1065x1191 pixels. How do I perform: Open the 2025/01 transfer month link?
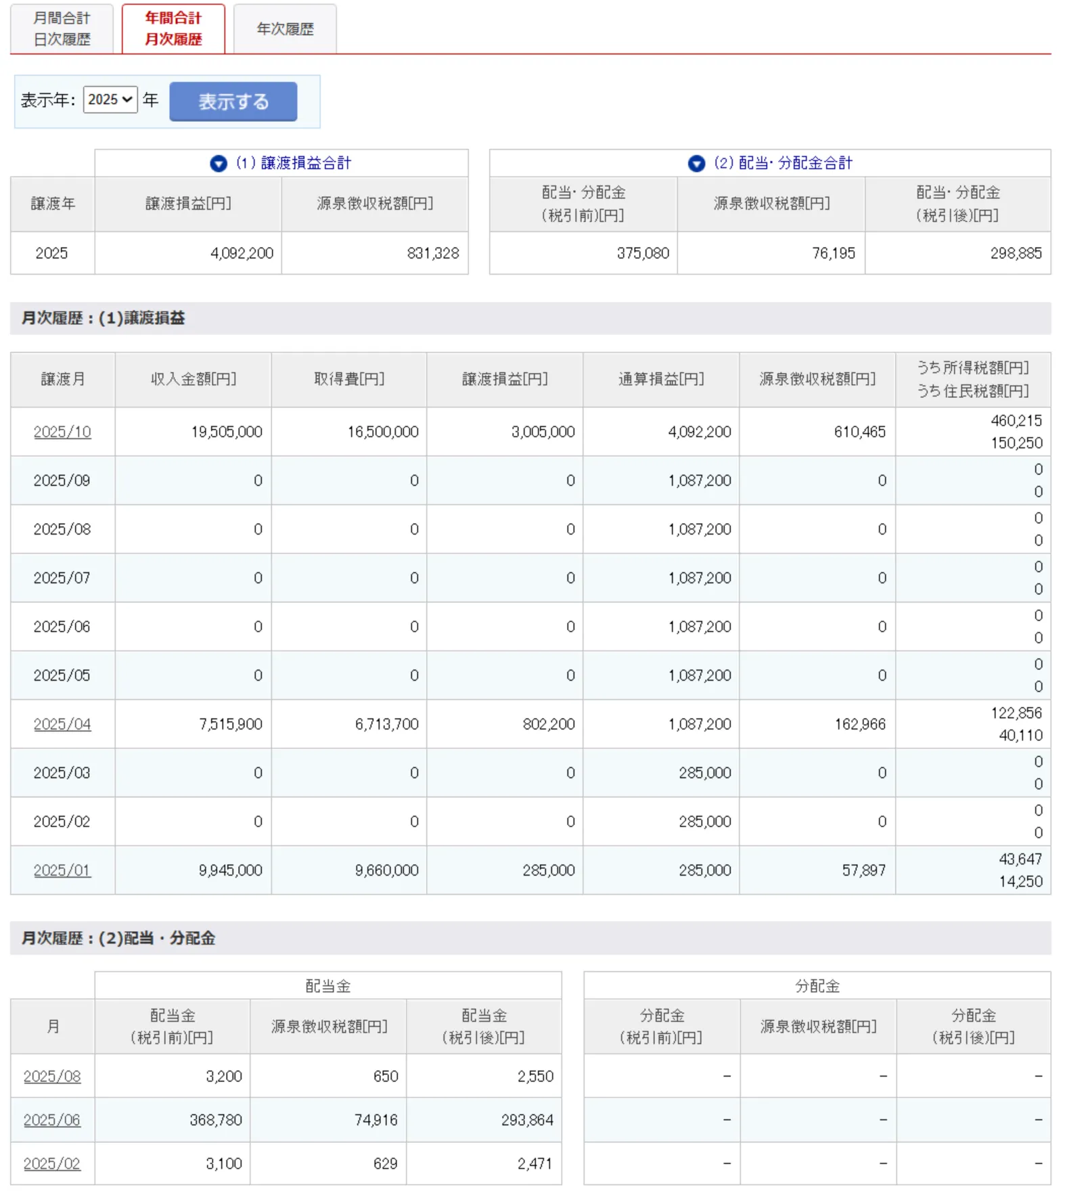coord(62,870)
